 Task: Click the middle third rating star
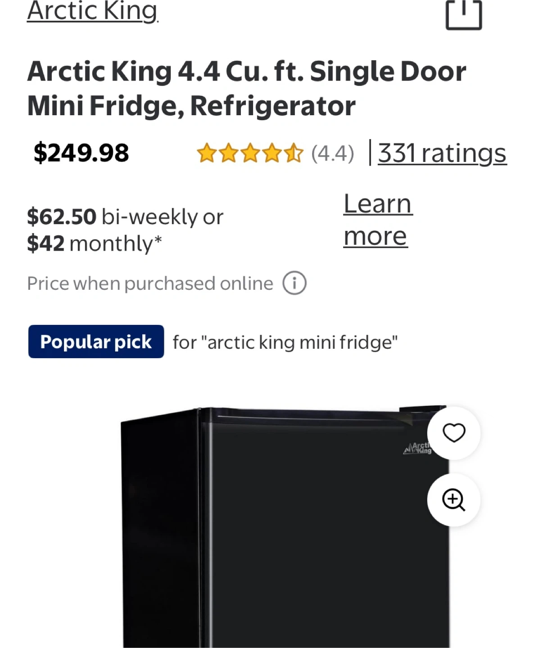point(250,153)
